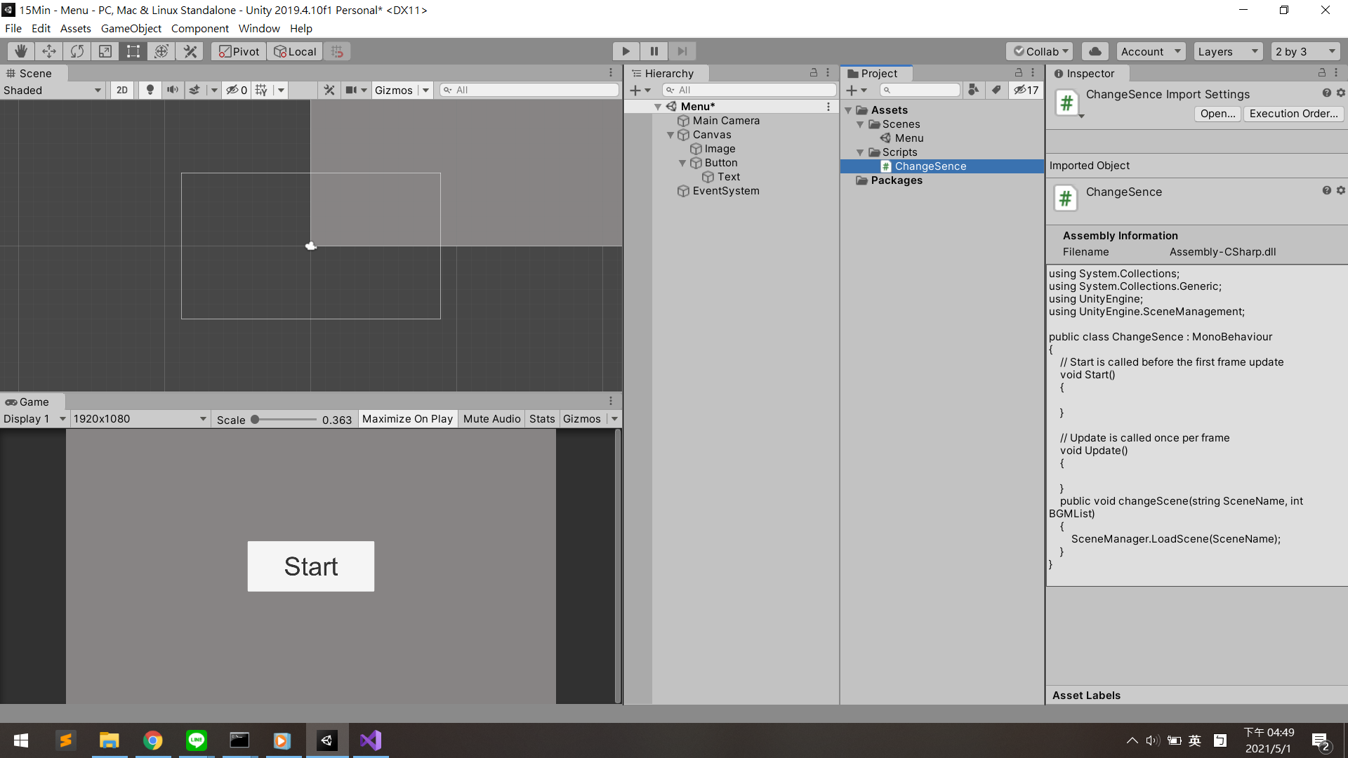Toggle Mute Audio in Game view
This screenshot has width=1348, height=758.
(x=491, y=419)
